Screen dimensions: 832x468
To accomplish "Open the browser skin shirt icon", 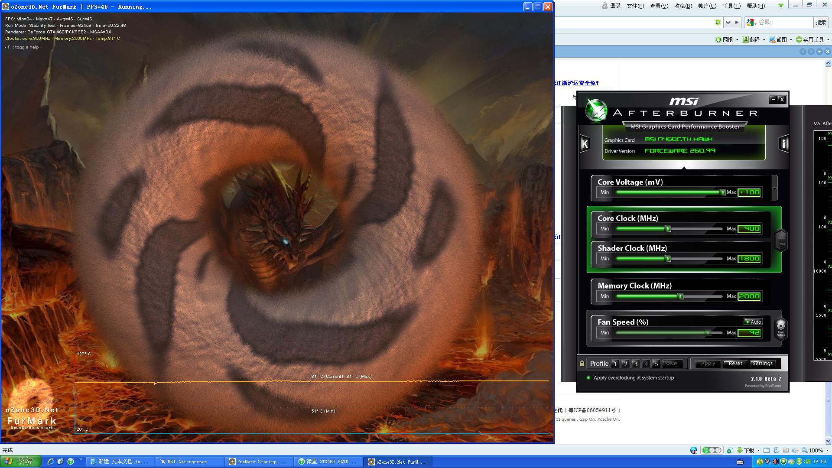I will [780, 6].
